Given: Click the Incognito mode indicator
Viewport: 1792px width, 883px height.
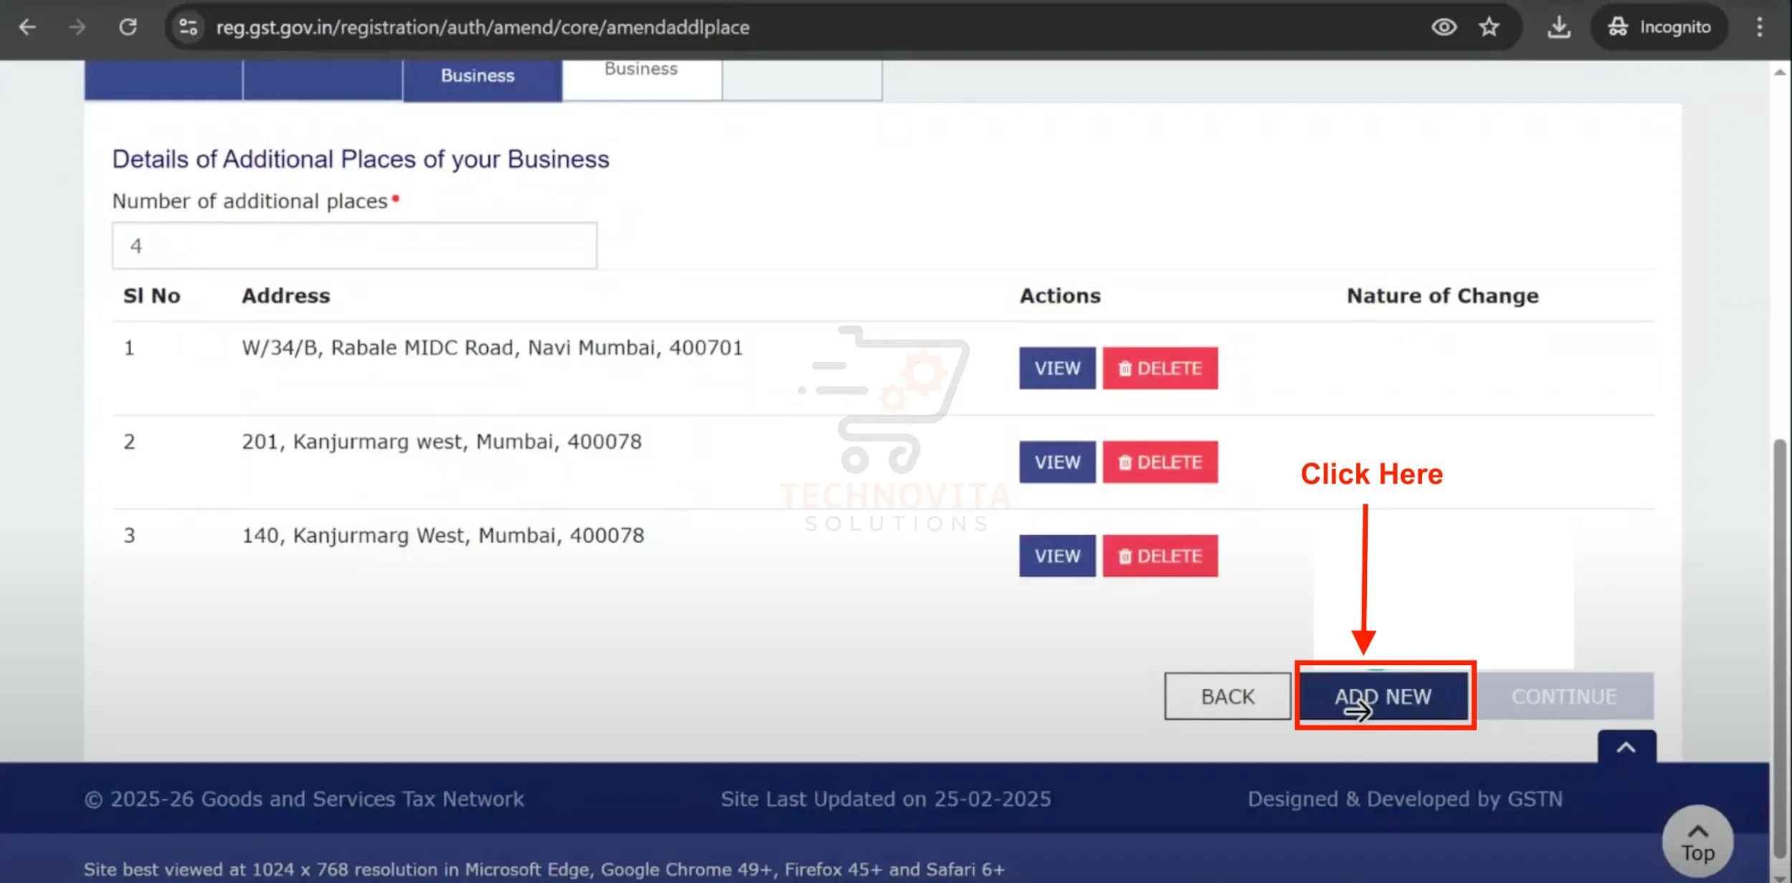Looking at the screenshot, I should 1659,27.
